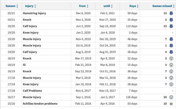Open the Manchester City badge in the 126 days row
This screenshot has height=109, width=176.
click(x=171, y=97)
